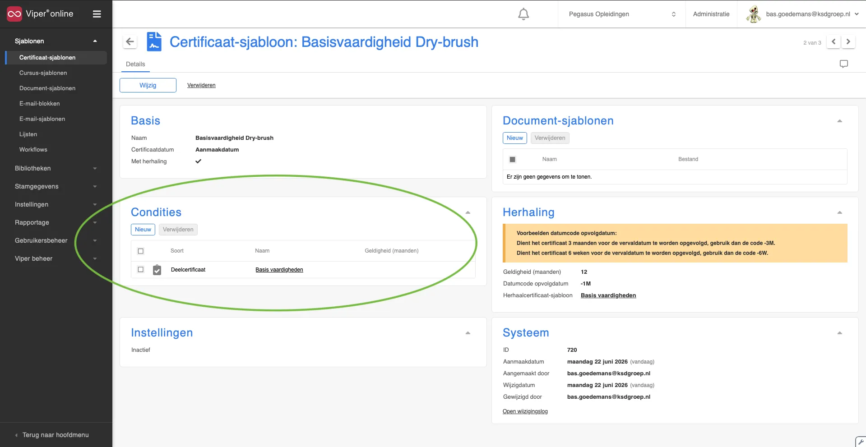Toggle select-all checkbox in Document-sjablonen table
Image resolution: width=866 pixels, height=447 pixels.
[x=513, y=159]
